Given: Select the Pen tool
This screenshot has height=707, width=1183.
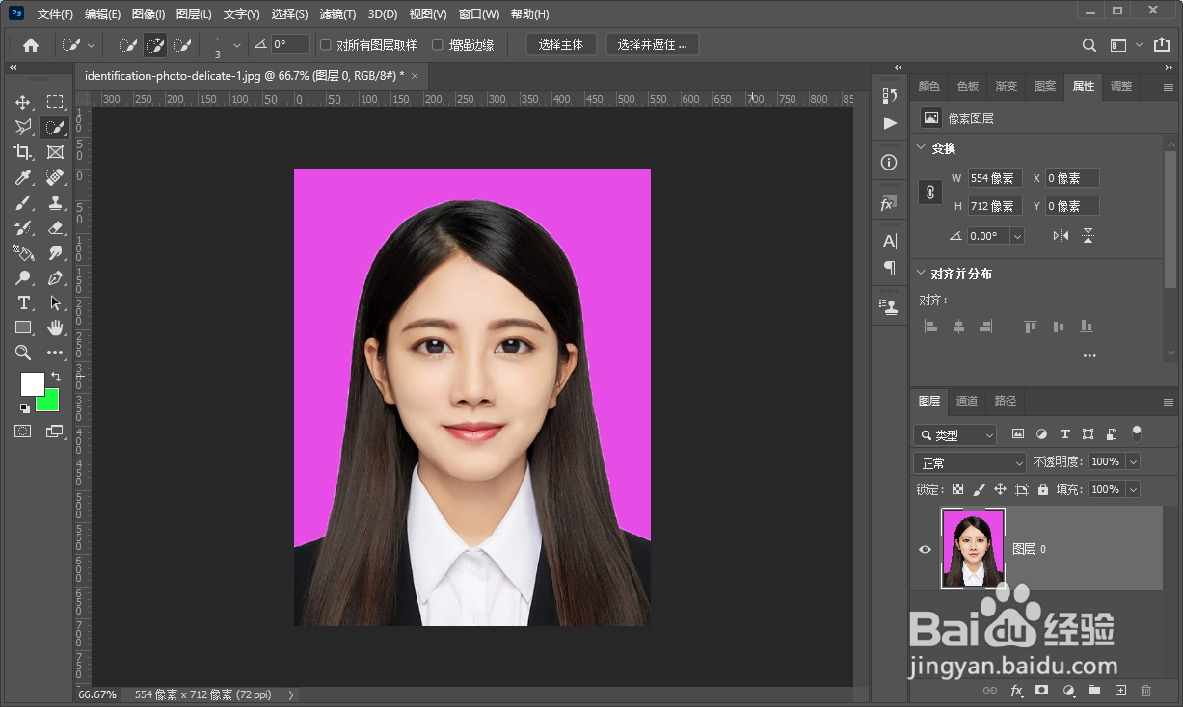Looking at the screenshot, I should click(55, 277).
